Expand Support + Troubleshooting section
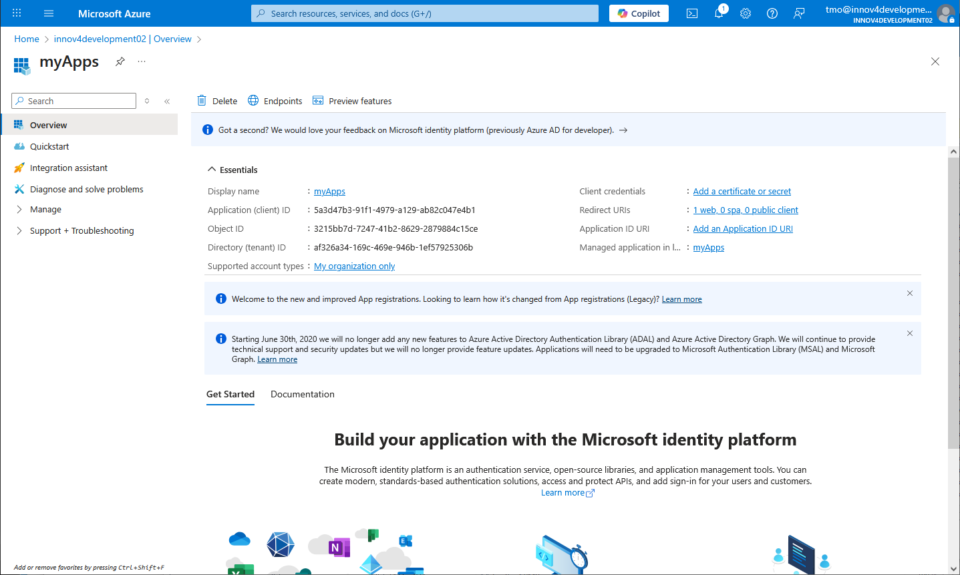This screenshot has height=575, width=960. click(19, 230)
